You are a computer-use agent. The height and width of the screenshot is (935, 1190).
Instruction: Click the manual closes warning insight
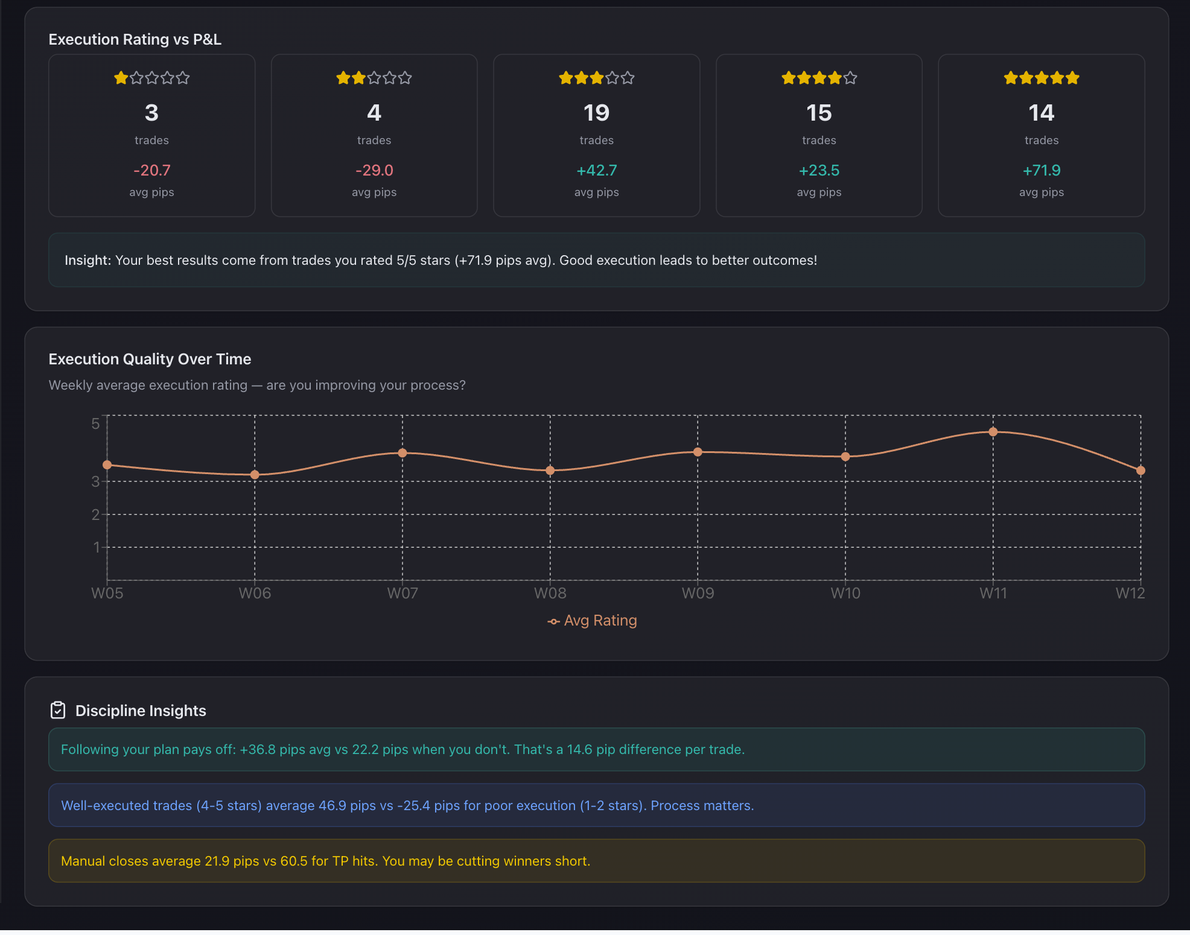pos(596,861)
